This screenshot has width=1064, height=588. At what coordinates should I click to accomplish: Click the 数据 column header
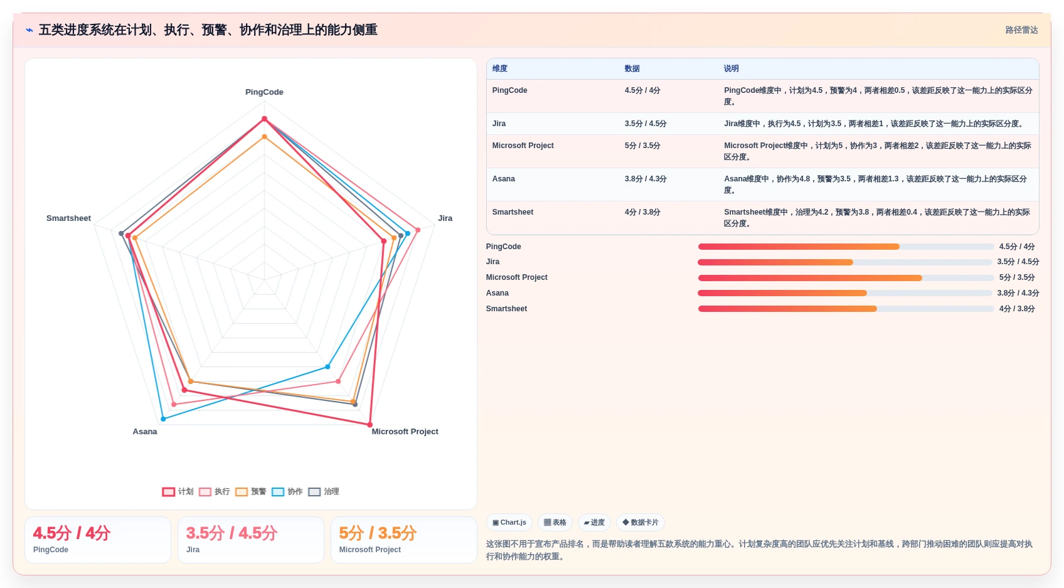pyautogui.click(x=632, y=68)
